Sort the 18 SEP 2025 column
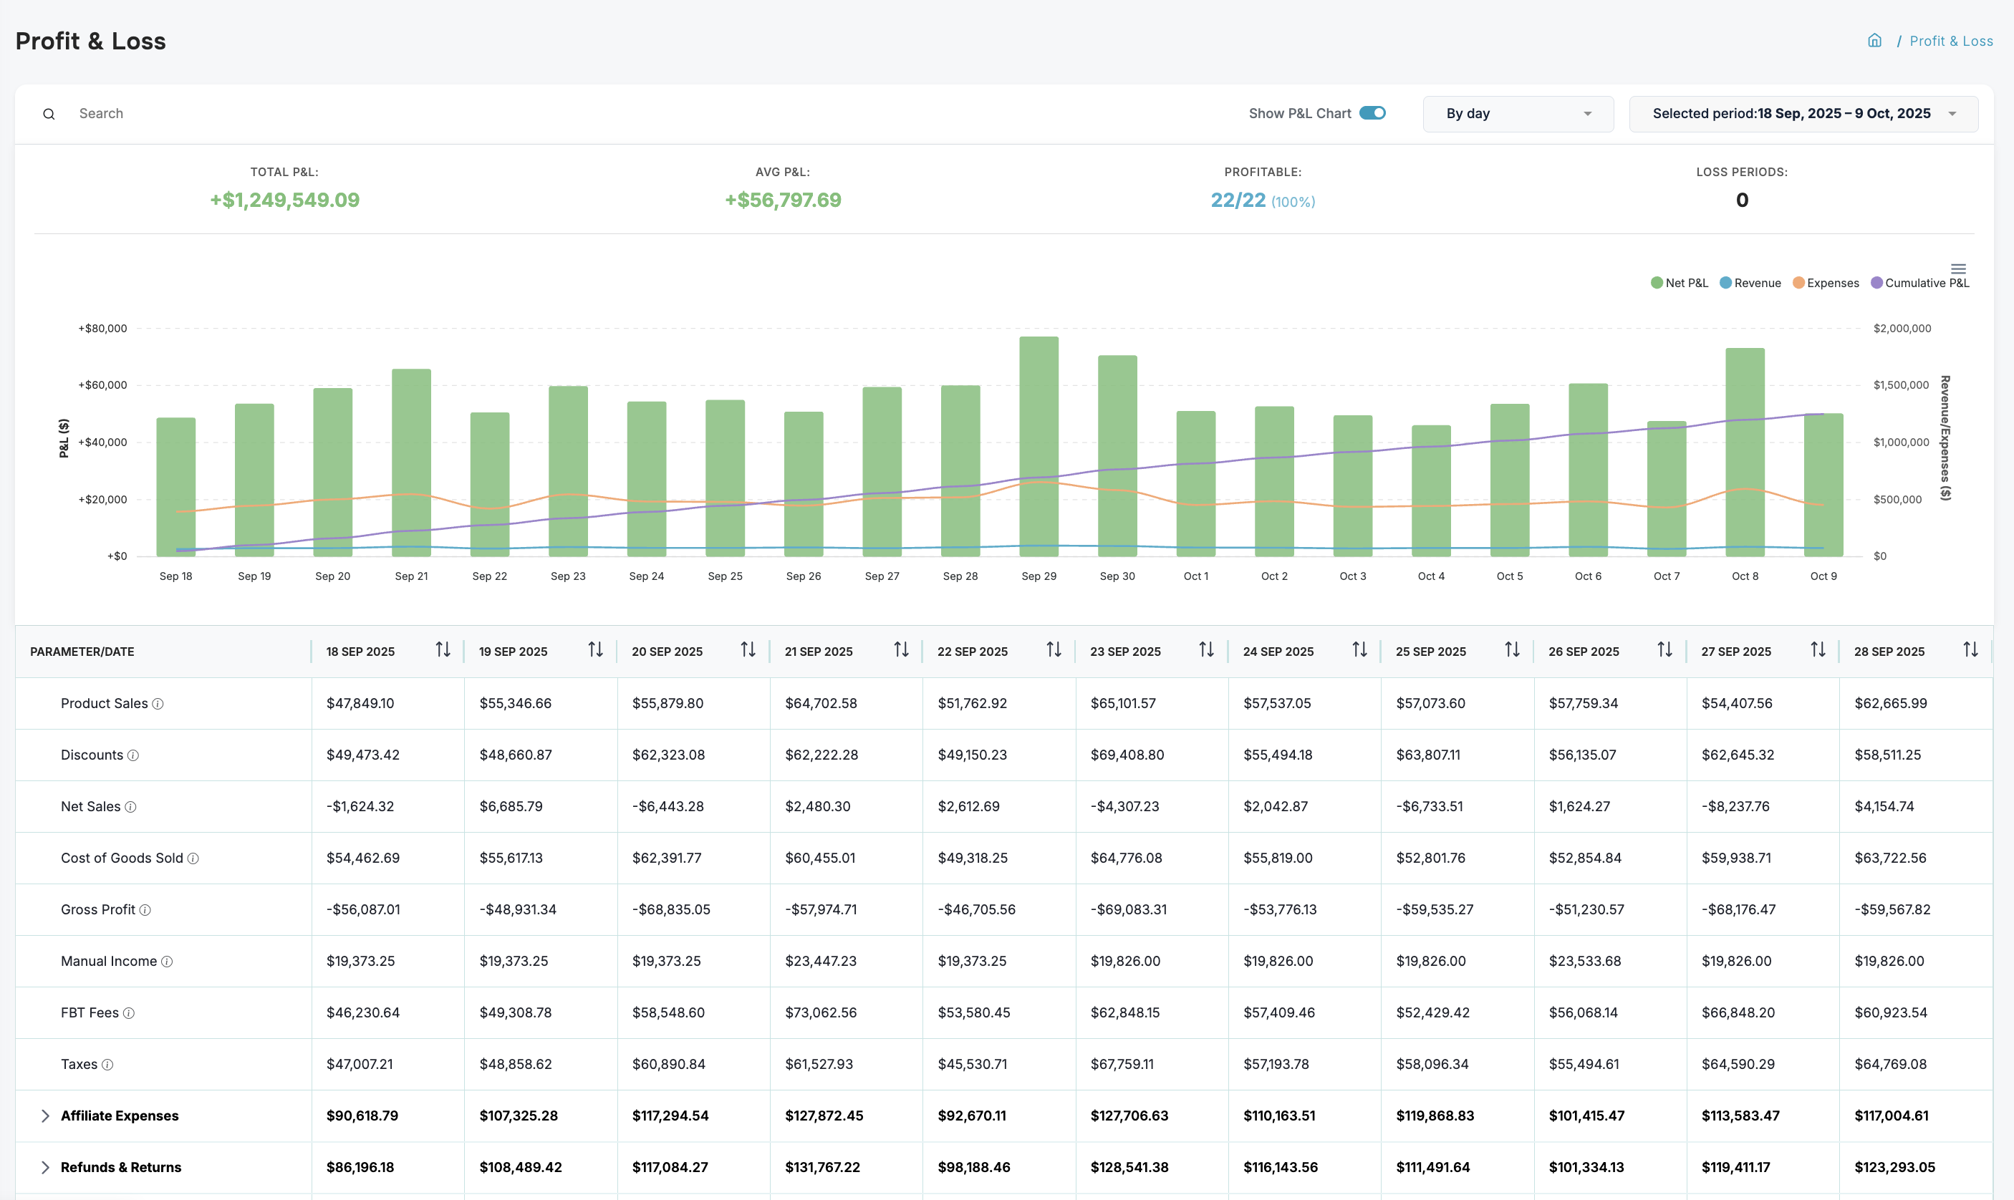Screen dimensions: 2014x1200 click(442, 650)
